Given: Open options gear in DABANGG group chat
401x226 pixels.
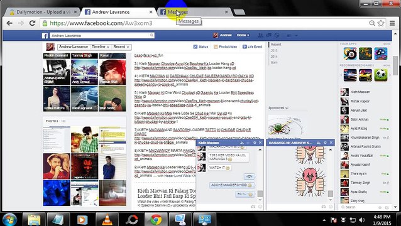Looking at the screenshot, I should coord(325,143).
